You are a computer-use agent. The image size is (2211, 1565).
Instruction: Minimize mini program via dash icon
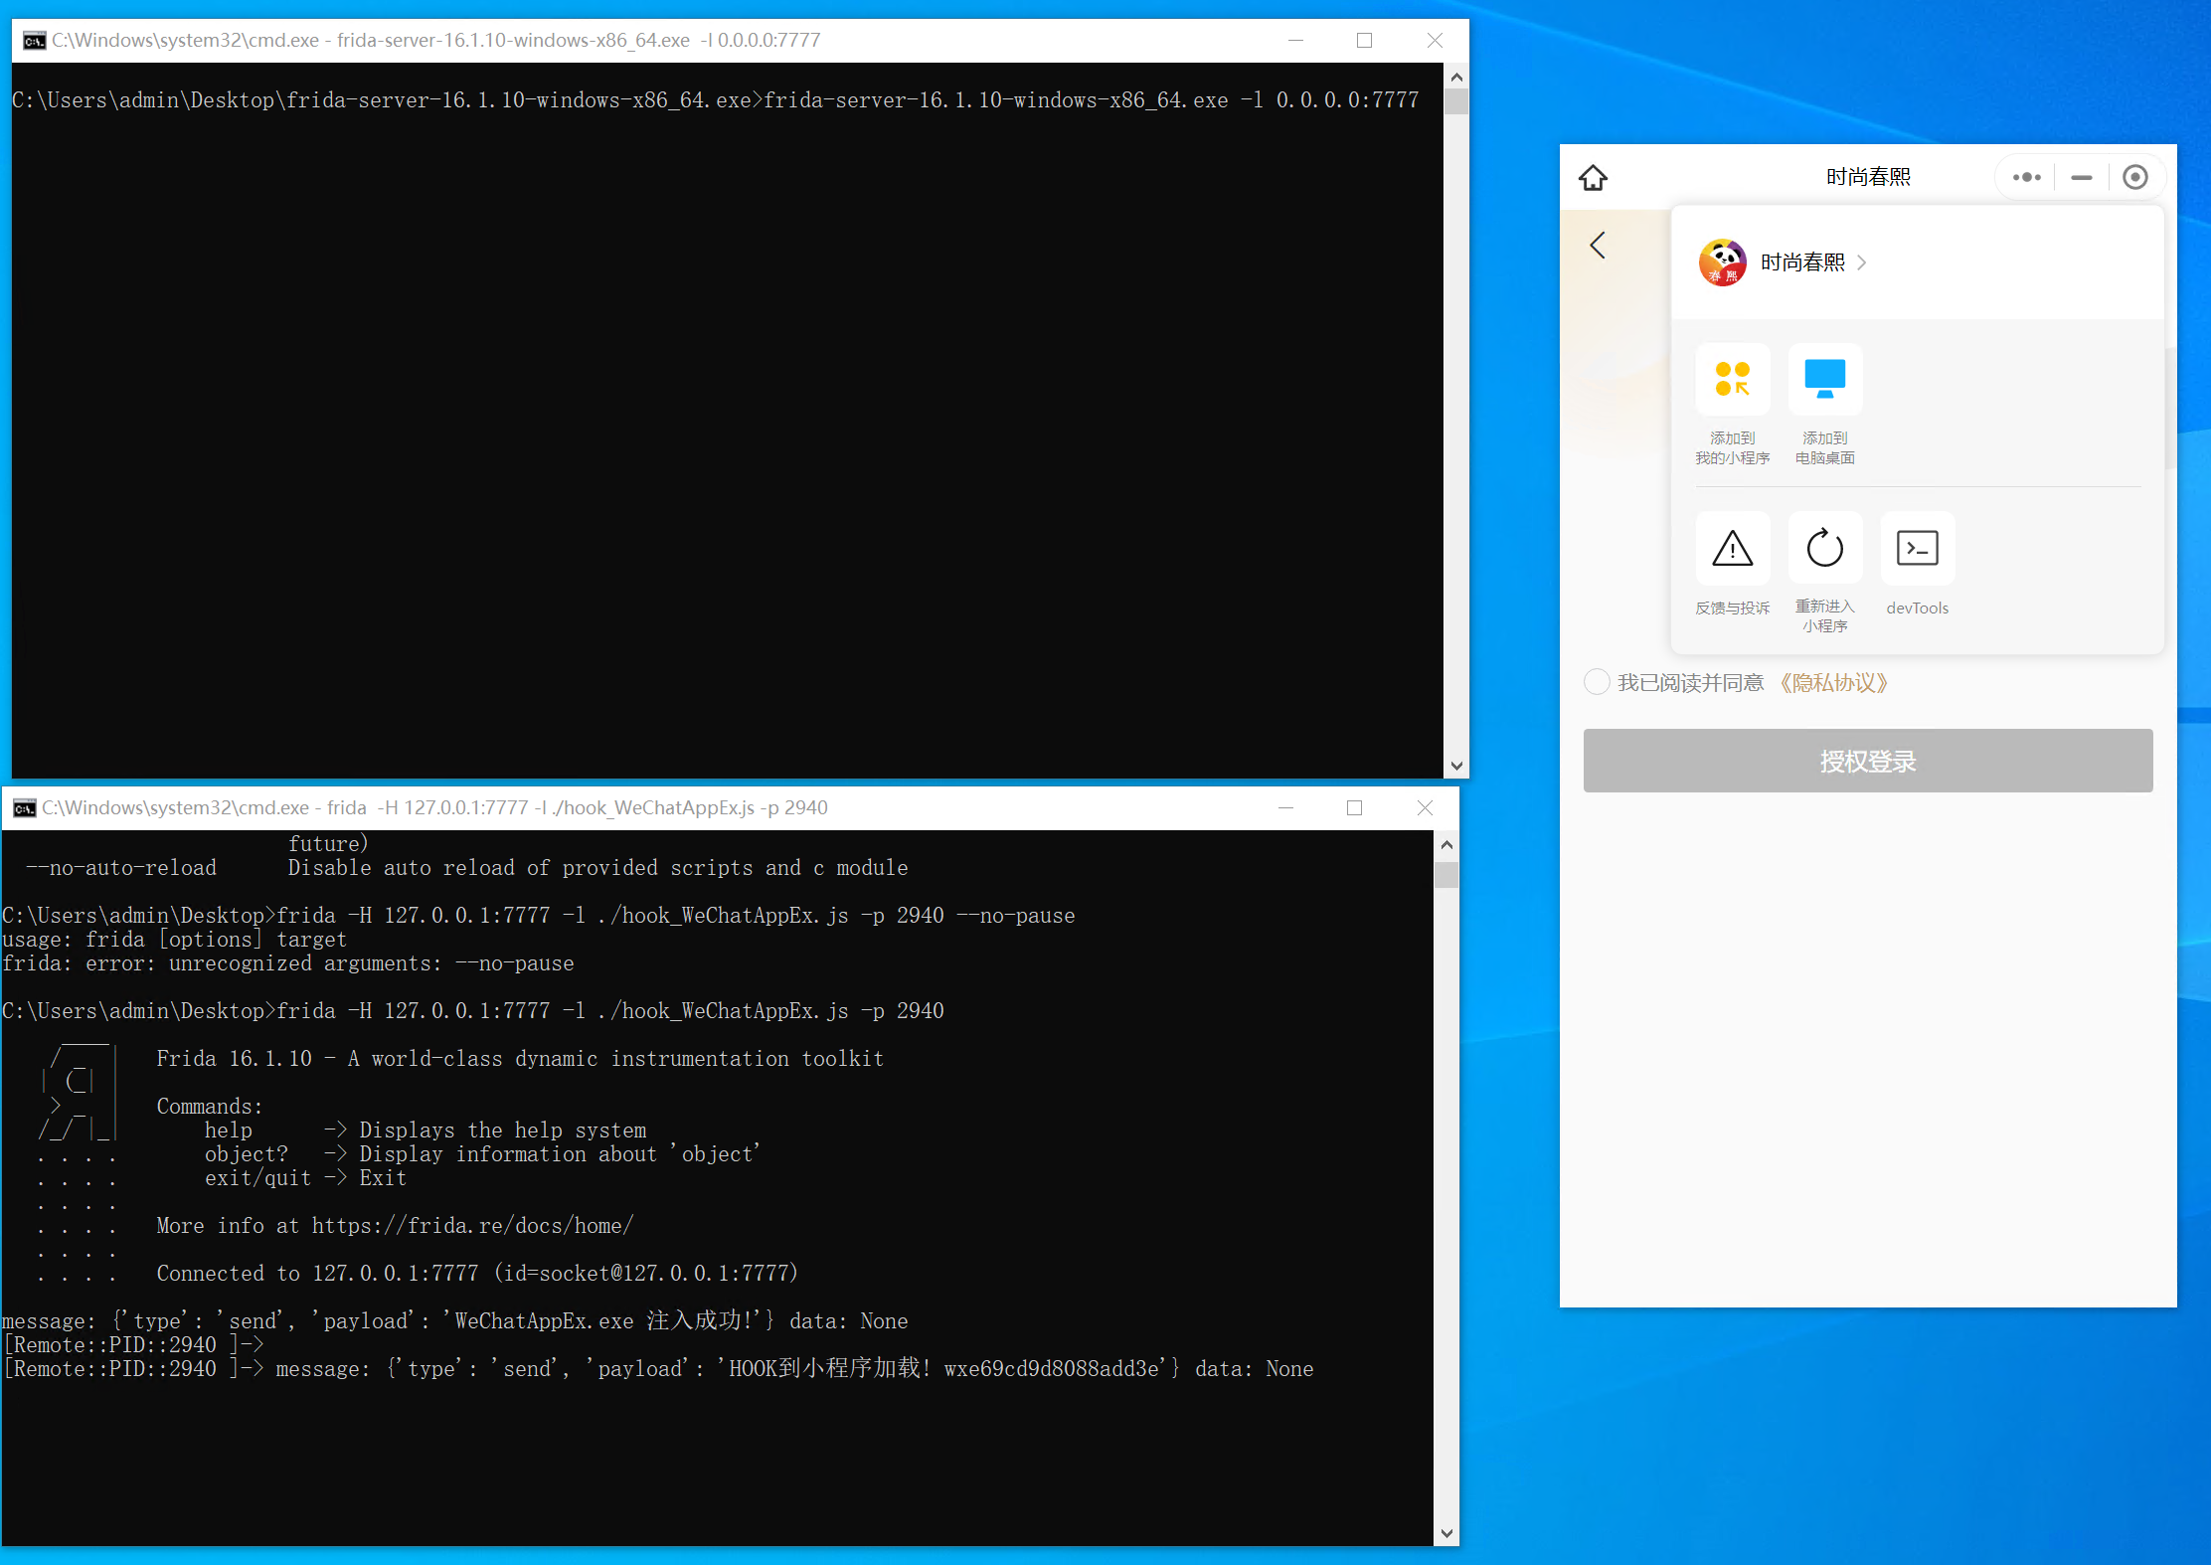click(x=2081, y=178)
